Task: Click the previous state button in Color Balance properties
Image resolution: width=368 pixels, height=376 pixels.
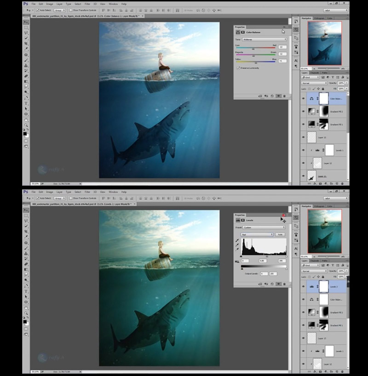Action: tap(266, 96)
